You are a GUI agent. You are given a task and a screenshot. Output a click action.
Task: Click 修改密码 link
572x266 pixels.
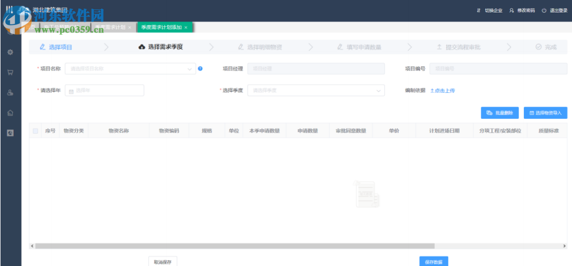(x=526, y=10)
